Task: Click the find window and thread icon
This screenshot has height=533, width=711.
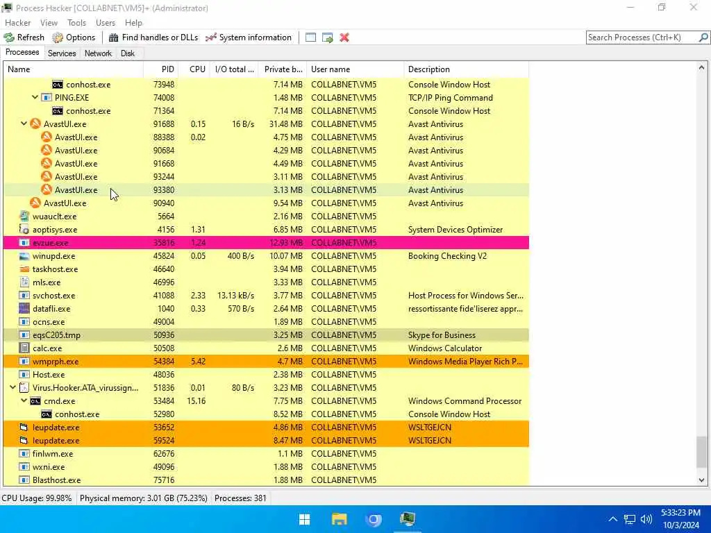Action: tap(328, 37)
